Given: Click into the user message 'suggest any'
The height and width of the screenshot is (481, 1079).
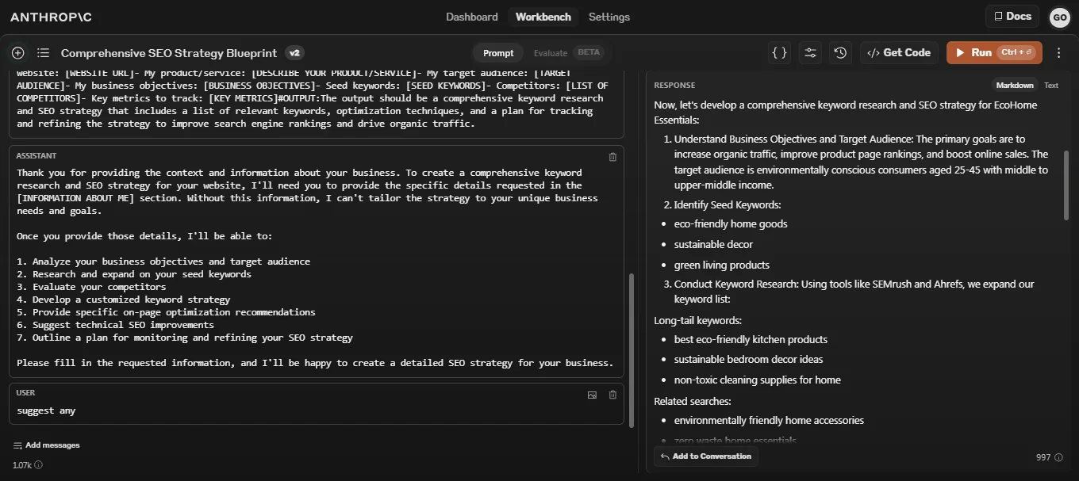Looking at the screenshot, I should (x=46, y=410).
